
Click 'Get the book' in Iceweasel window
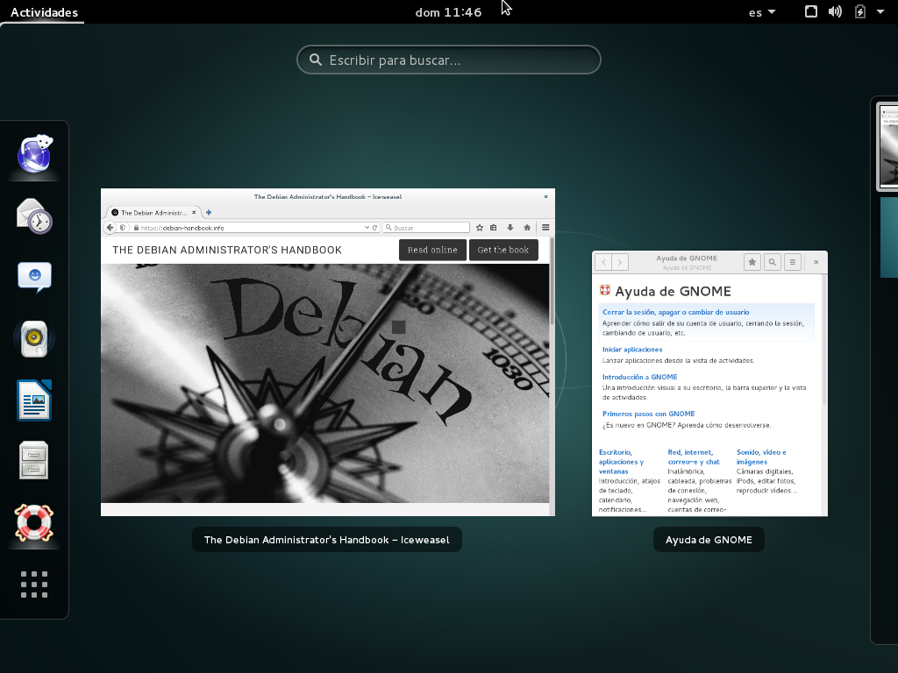click(502, 250)
